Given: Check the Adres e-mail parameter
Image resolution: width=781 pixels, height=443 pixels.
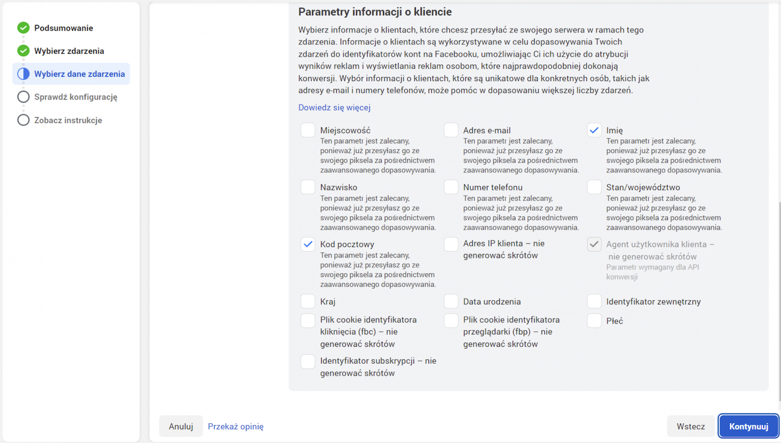Looking at the screenshot, I should pyautogui.click(x=451, y=130).
